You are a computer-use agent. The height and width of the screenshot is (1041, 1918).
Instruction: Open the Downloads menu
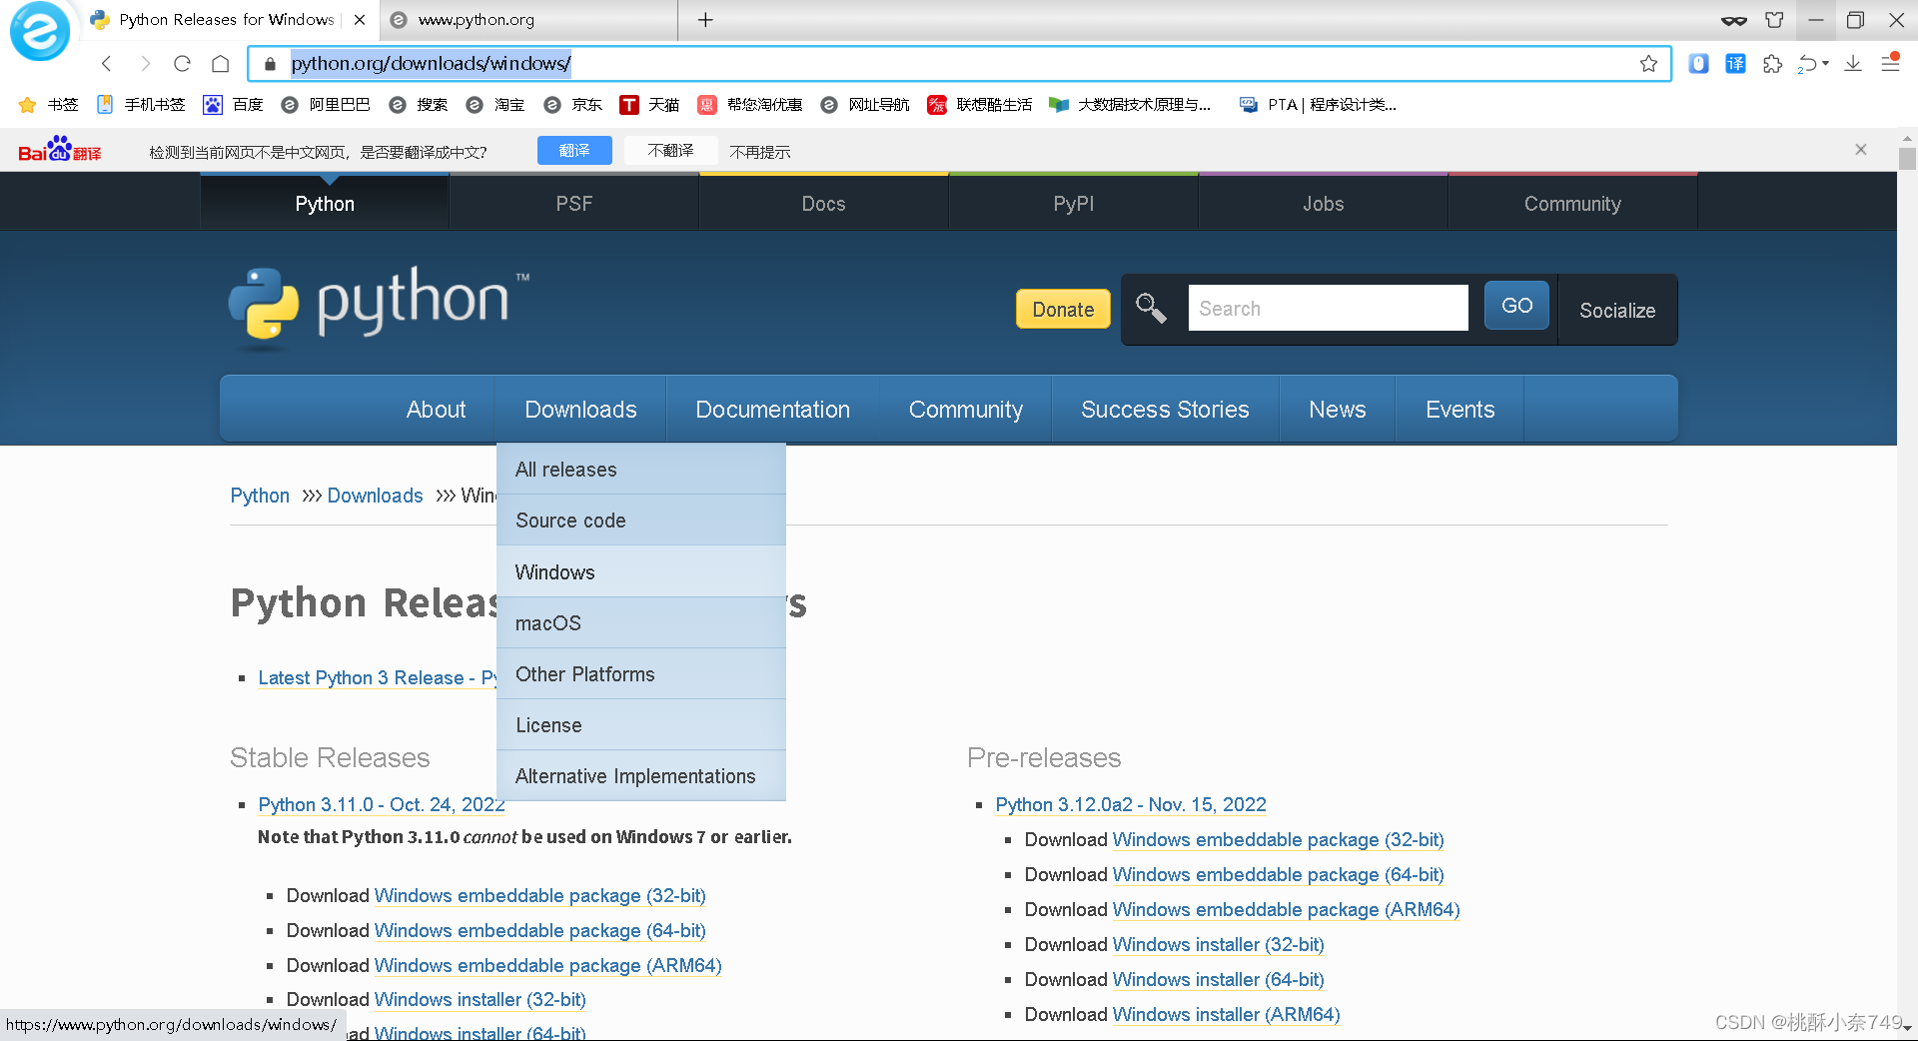[580, 410]
